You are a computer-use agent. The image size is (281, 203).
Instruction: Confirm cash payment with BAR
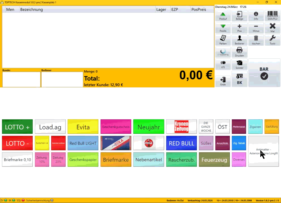[264, 73]
